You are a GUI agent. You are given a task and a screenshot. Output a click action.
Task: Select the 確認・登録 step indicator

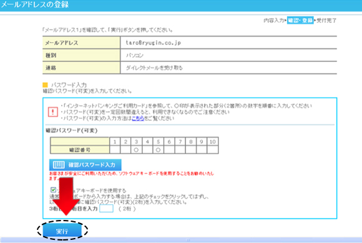pyautogui.click(x=300, y=21)
